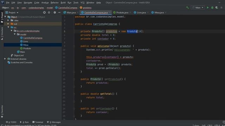Collapse the model package
Image resolution: width=225 pixels, height=126 pixels.
(15, 34)
